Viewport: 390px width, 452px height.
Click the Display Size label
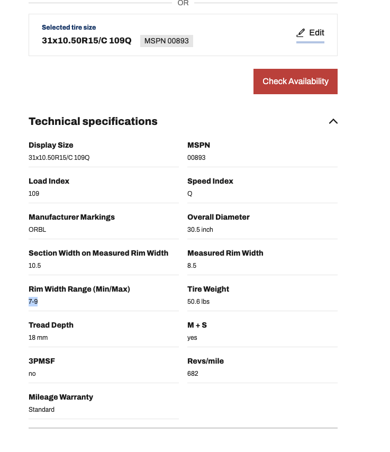click(x=51, y=145)
